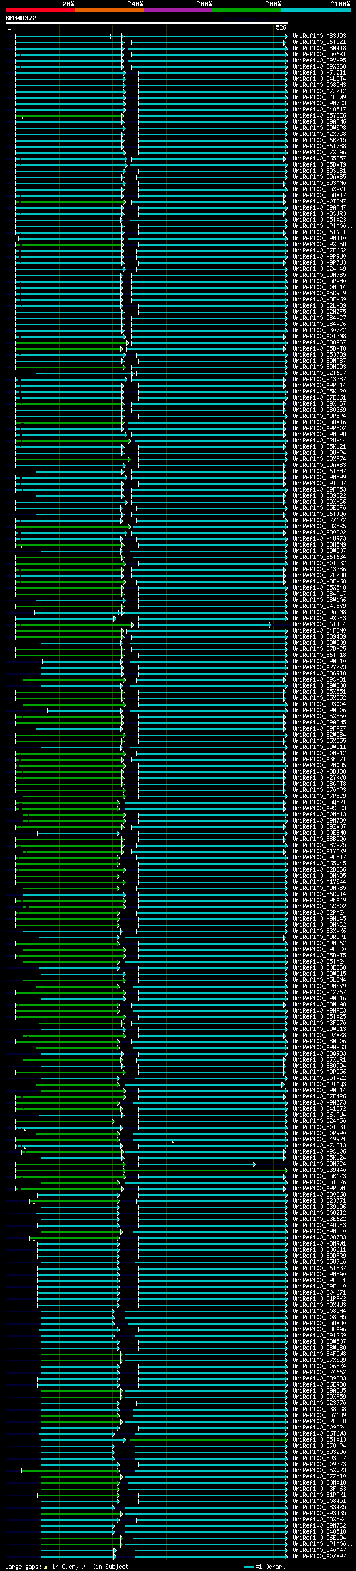Image resolution: width=356 pixels, height=1571 pixels.
Task: Select label UniRef100_P93004
Action: pyautogui.click(x=319, y=704)
